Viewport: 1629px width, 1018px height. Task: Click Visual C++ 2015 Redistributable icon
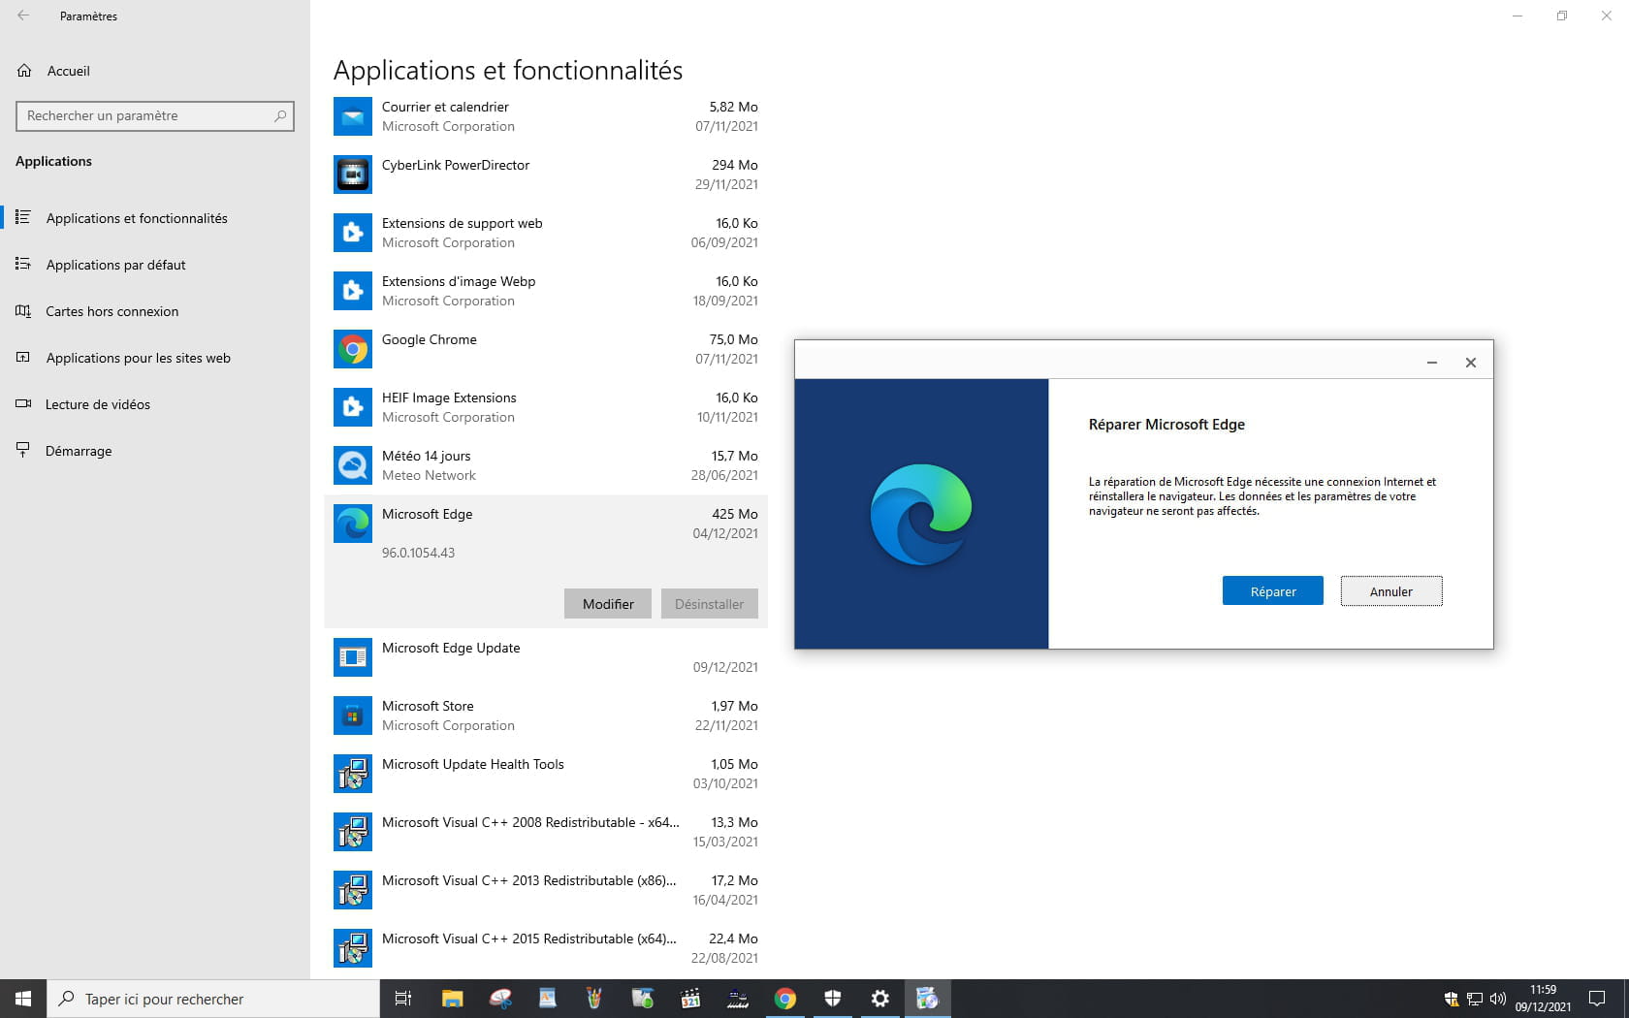(353, 948)
